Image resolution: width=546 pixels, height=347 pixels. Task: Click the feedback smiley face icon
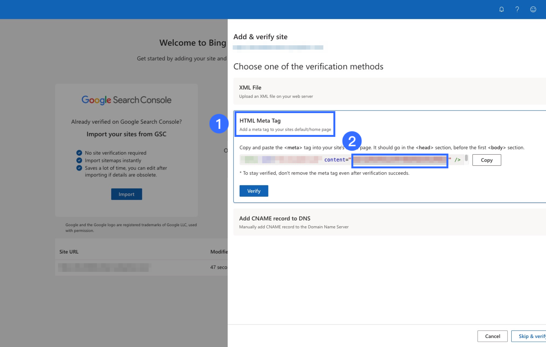click(533, 9)
